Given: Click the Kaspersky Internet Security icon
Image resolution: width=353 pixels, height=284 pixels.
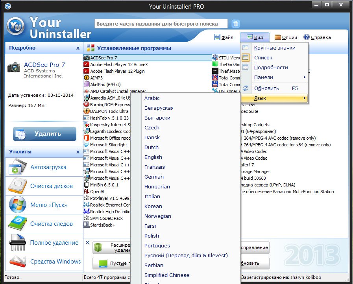Looking at the screenshot, I should 87,124.
